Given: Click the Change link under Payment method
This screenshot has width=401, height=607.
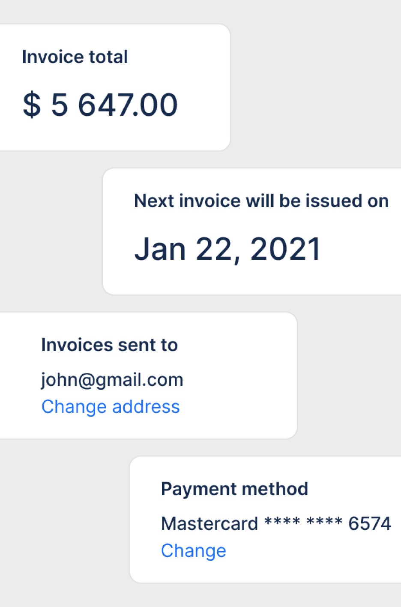Looking at the screenshot, I should tap(193, 551).
